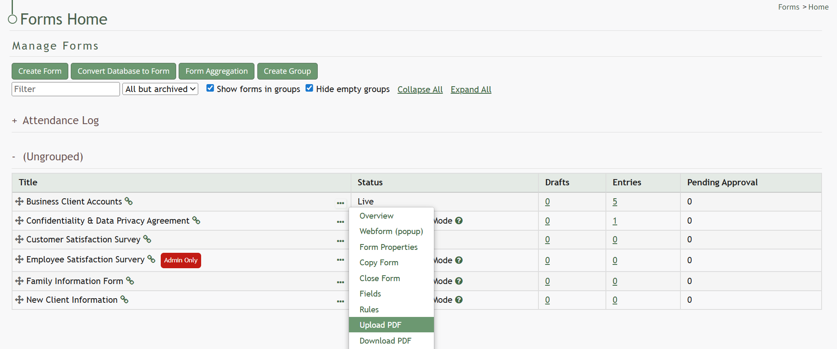Click the Customer Satisfaction Survey title

83,239
